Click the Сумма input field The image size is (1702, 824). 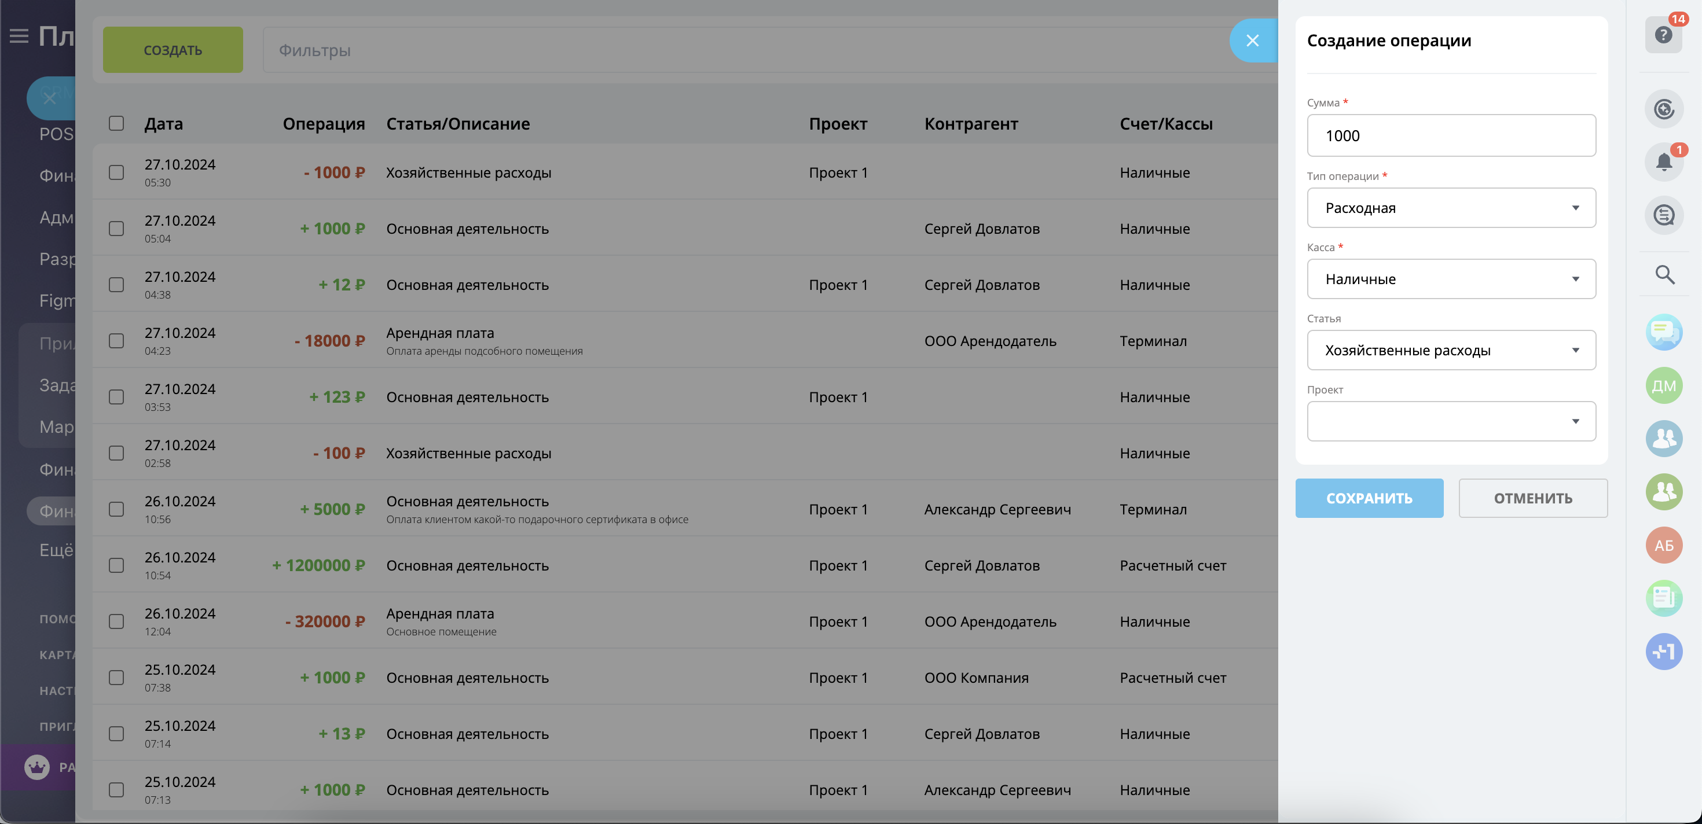(x=1451, y=136)
